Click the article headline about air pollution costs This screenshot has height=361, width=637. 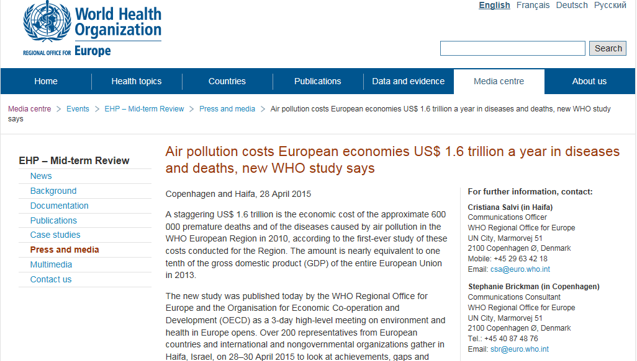click(392, 160)
